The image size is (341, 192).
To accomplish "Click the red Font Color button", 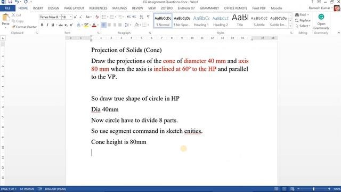I will (x=94, y=25).
